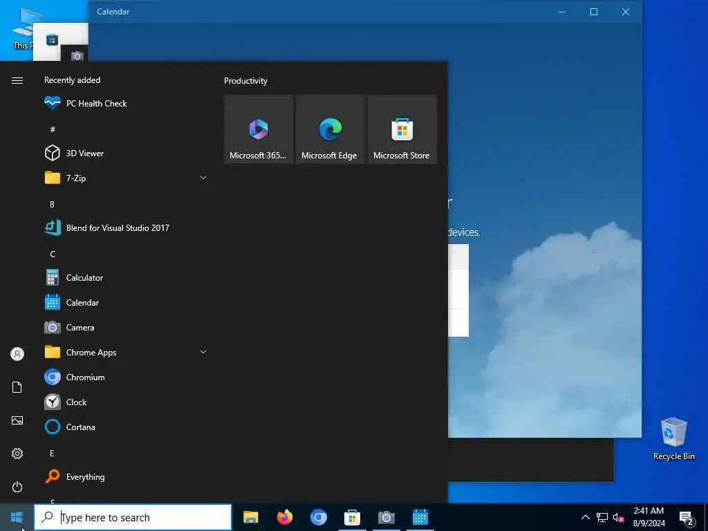
Task: Open Chromium from the taskbar
Action: (x=318, y=517)
